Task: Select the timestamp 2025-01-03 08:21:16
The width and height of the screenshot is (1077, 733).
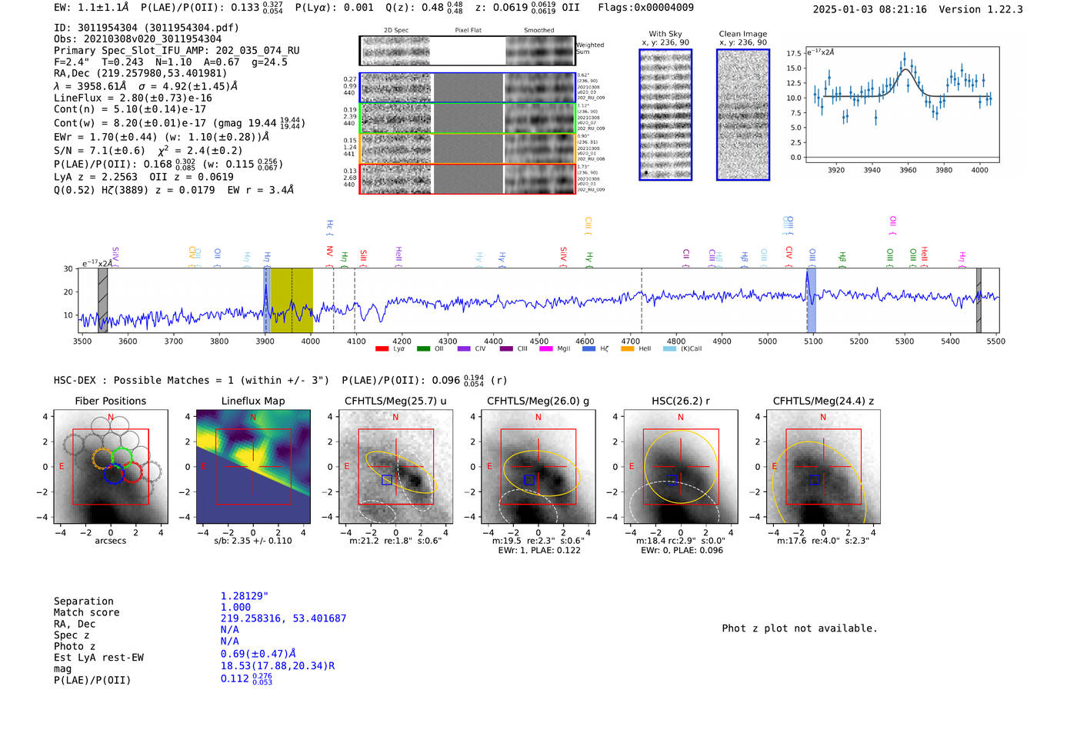Action: 870,10
